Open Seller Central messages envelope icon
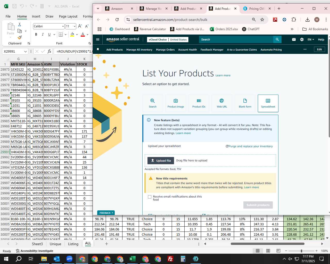Image resolution: width=330 pixels, height=264 pixels. tap(294, 39)
